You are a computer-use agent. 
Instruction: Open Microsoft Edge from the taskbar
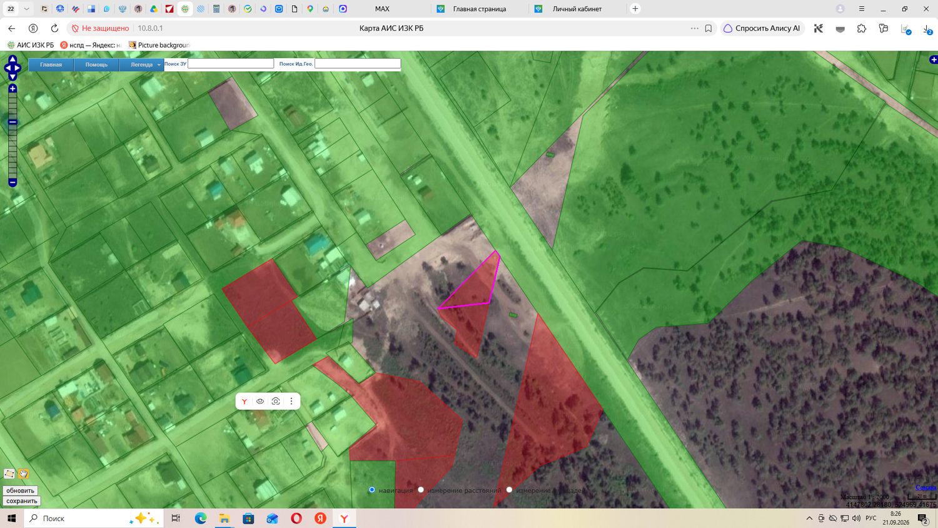[x=201, y=519]
